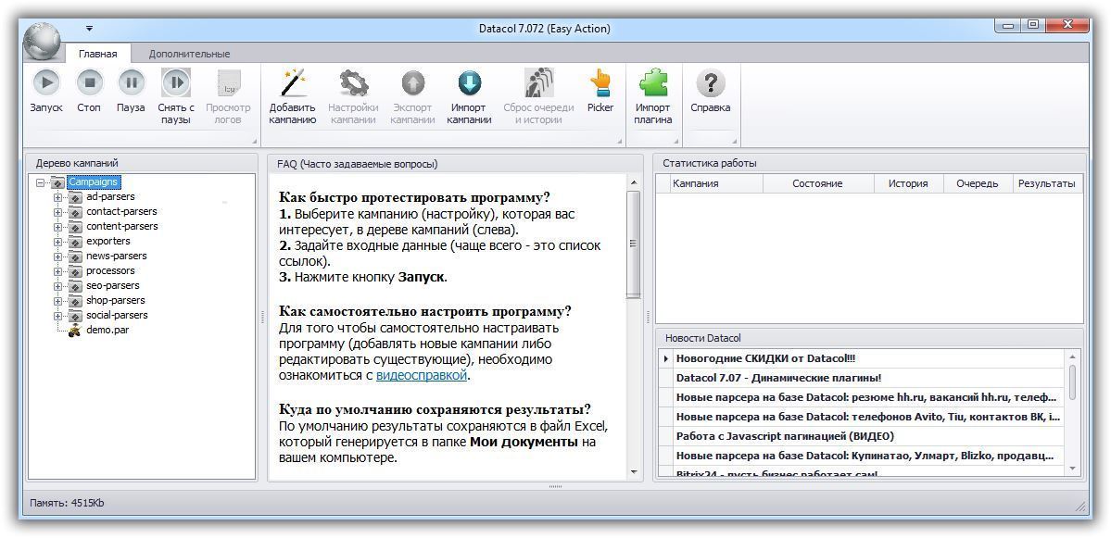Expand the seo-parsers tree node

(x=58, y=286)
